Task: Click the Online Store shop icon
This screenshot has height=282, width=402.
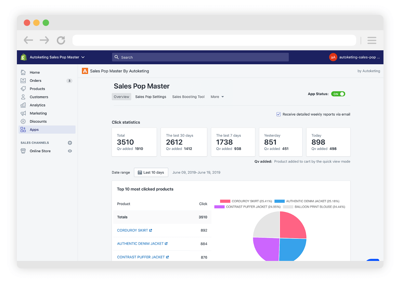Action: [23, 151]
